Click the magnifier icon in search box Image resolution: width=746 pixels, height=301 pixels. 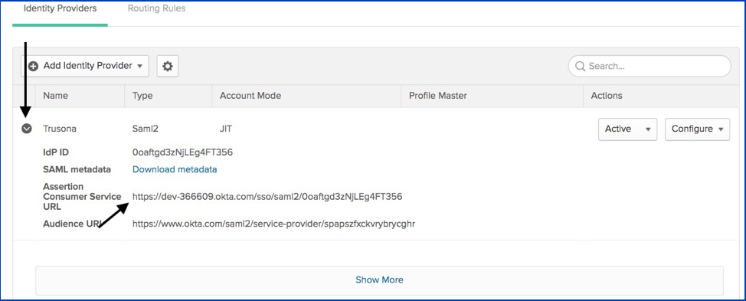tap(580, 66)
